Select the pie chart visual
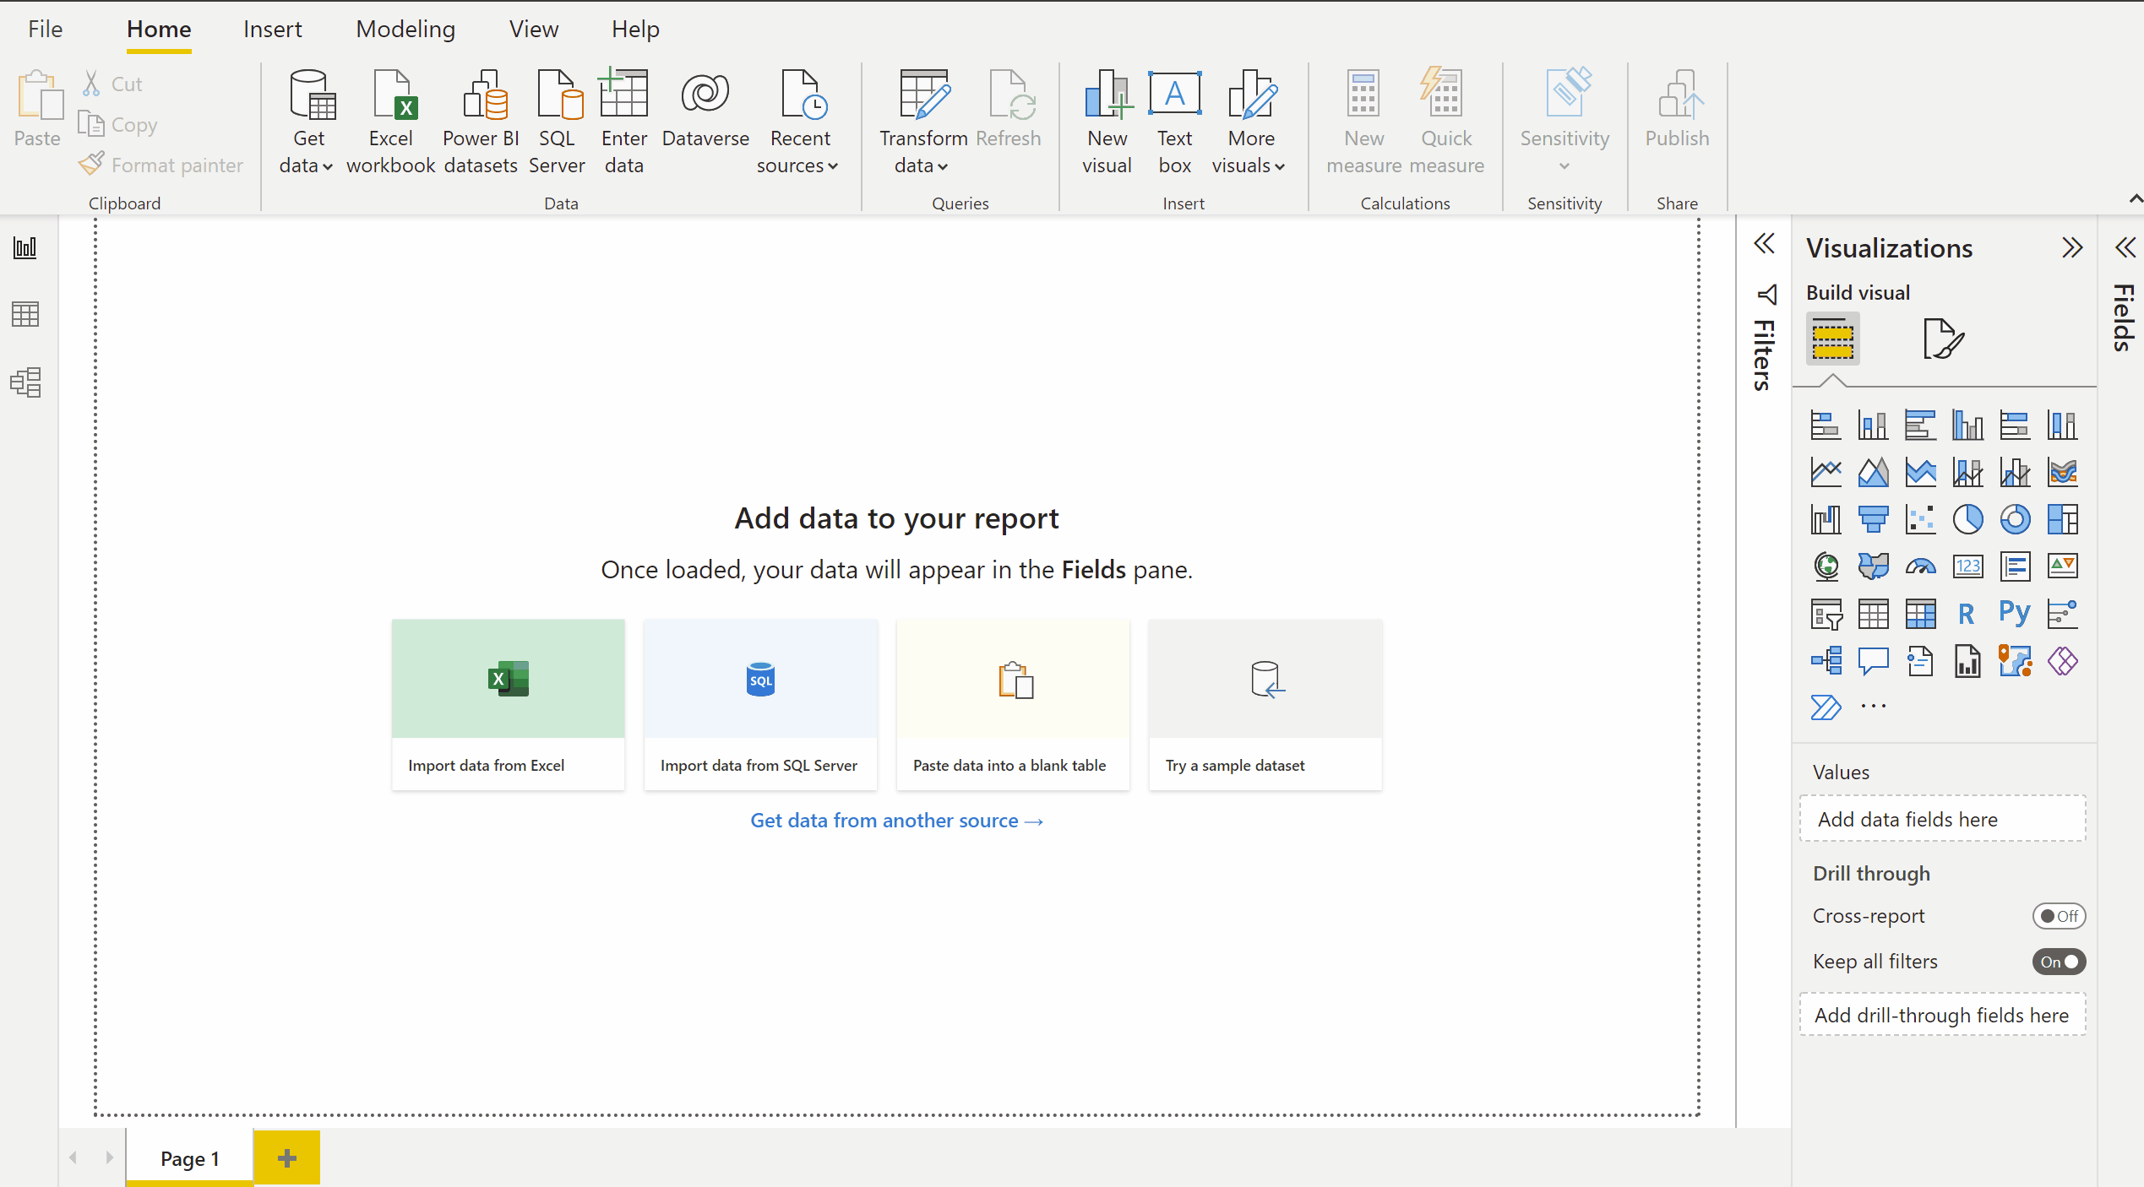This screenshot has width=2144, height=1187. (x=1967, y=519)
